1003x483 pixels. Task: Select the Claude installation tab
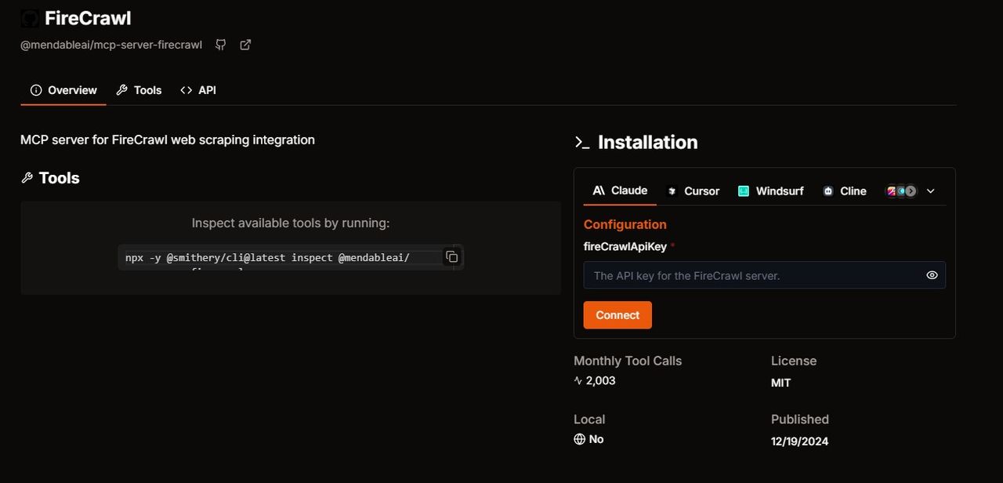point(620,191)
